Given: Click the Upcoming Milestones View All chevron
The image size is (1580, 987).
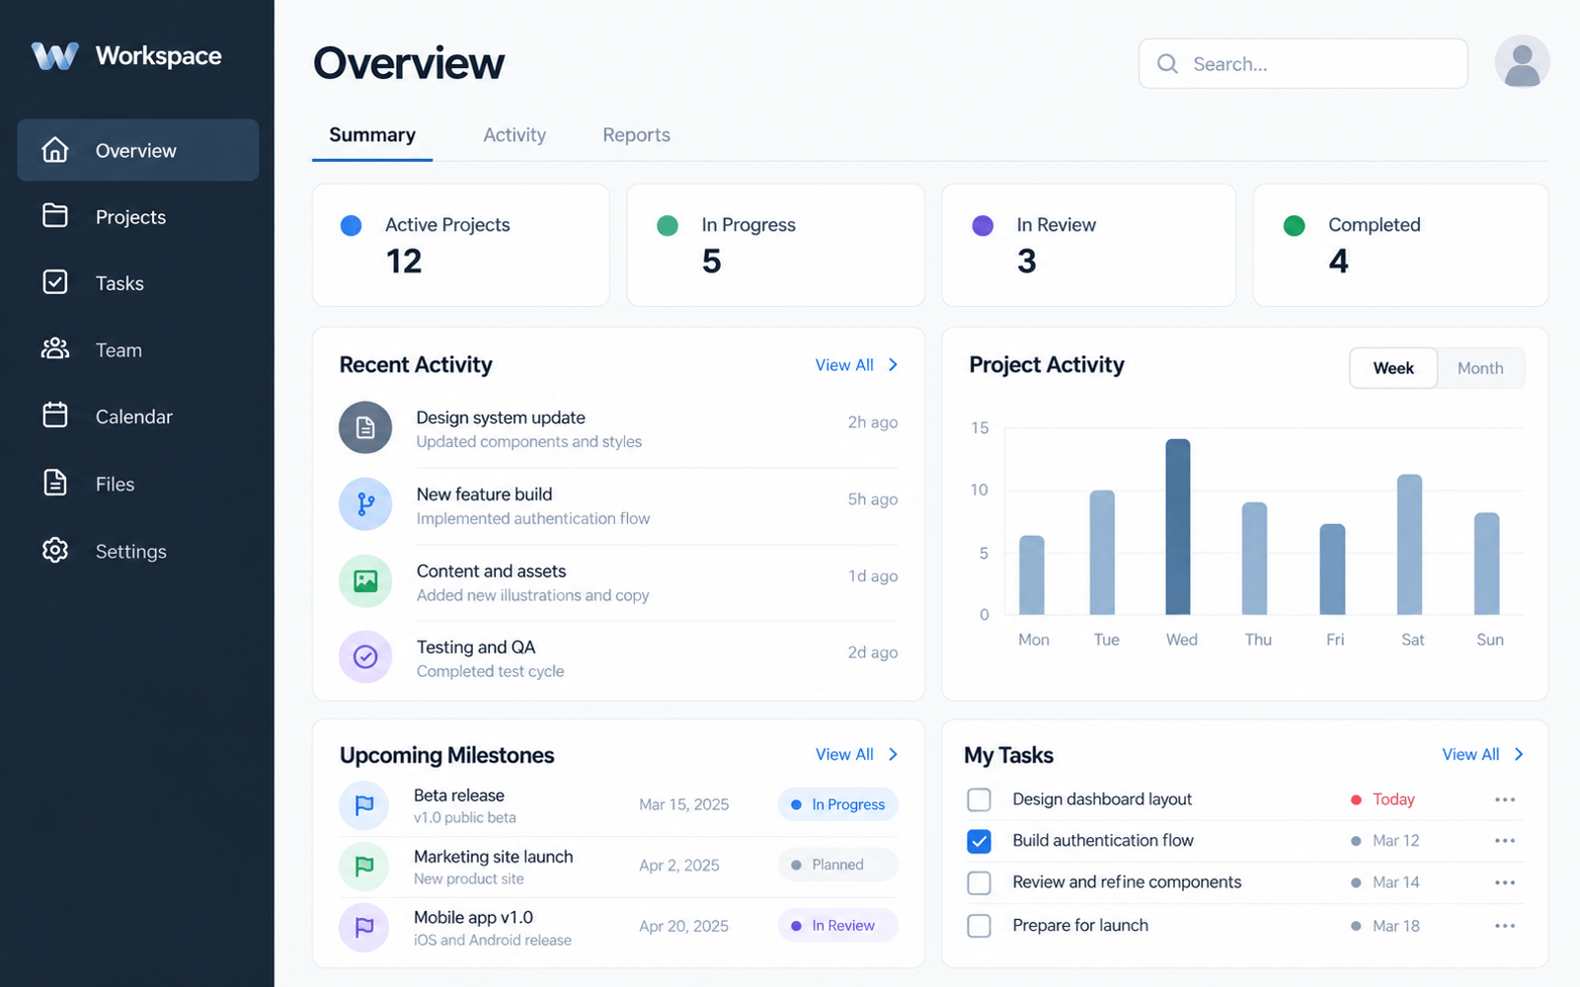Looking at the screenshot, I should tap(893, 754).
